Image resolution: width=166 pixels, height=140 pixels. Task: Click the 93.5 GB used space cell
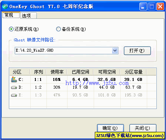(x=80, y=95)
